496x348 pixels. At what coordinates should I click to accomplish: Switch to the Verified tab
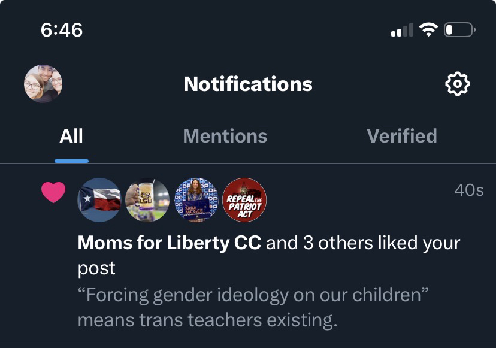(401, 136)
